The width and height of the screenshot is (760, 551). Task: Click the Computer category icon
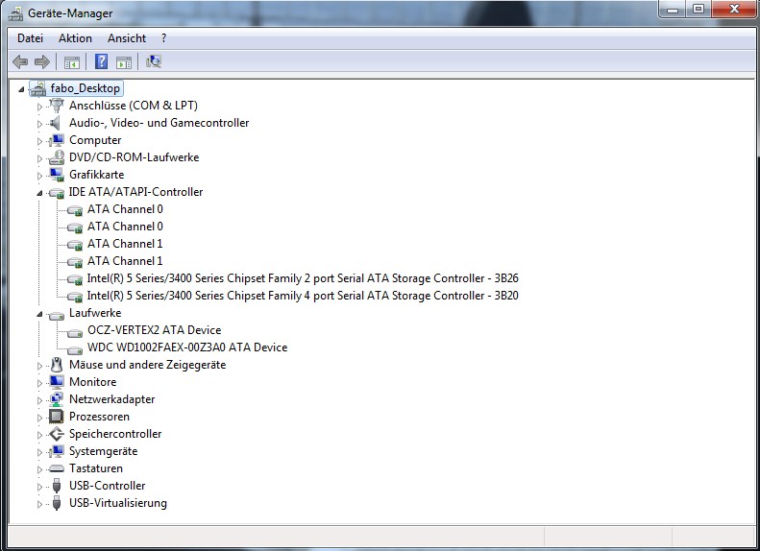point(57,140)
